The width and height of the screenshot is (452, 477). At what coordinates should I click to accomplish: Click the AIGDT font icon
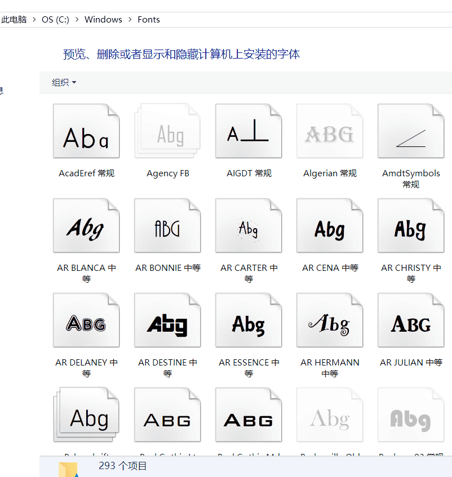249,131
